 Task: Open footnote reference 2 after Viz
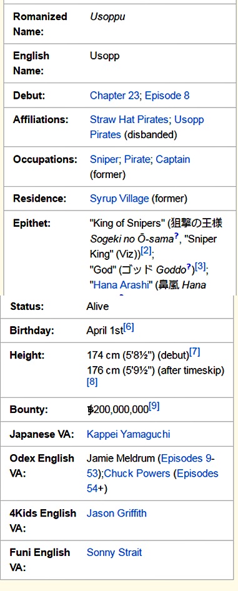146,252
